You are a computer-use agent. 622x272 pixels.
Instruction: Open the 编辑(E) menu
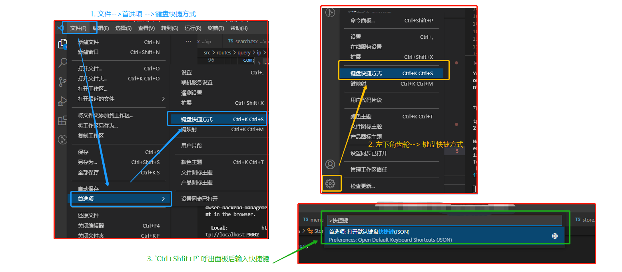tap(101, 28)
